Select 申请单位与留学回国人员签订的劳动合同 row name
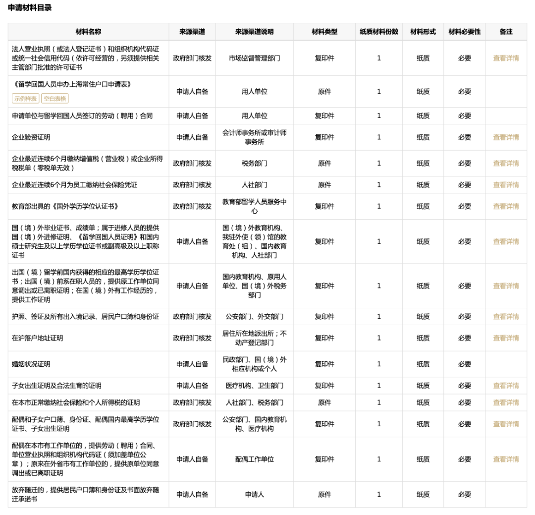 82,116
